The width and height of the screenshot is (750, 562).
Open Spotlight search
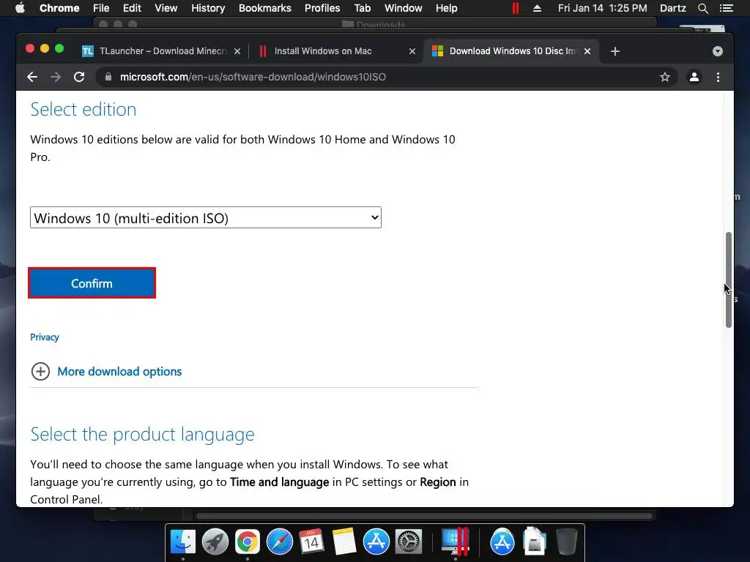pyautogui.click(x=702, y=8)
